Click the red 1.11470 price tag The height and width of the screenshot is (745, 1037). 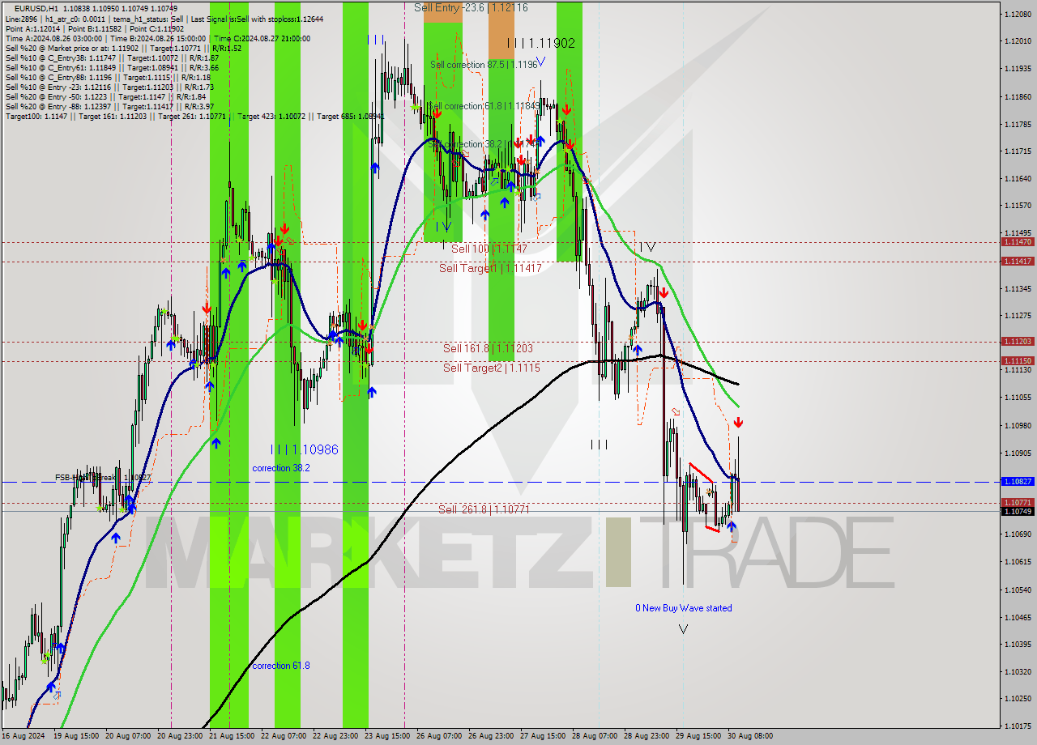(x=1018, y=242)
